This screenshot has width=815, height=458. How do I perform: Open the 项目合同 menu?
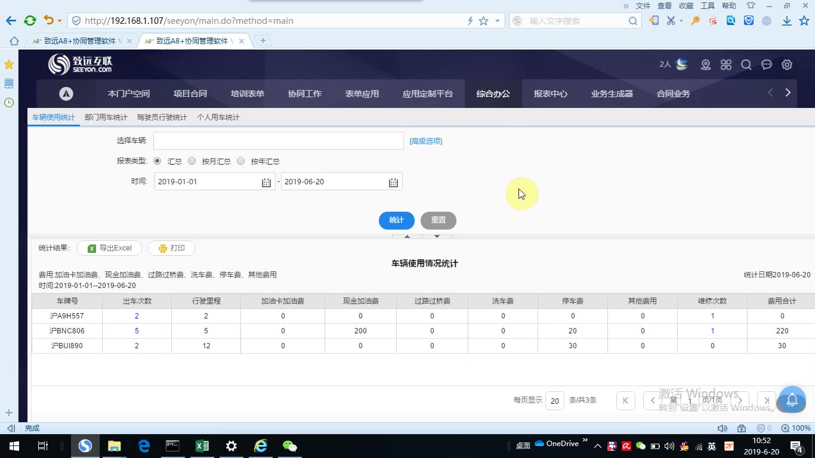tap(190, 94)
